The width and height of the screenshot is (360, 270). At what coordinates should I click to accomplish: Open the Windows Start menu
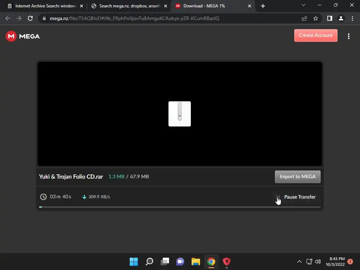[134, 262]
